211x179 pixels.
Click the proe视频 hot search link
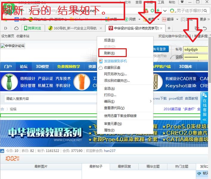[x=176, y=98]
